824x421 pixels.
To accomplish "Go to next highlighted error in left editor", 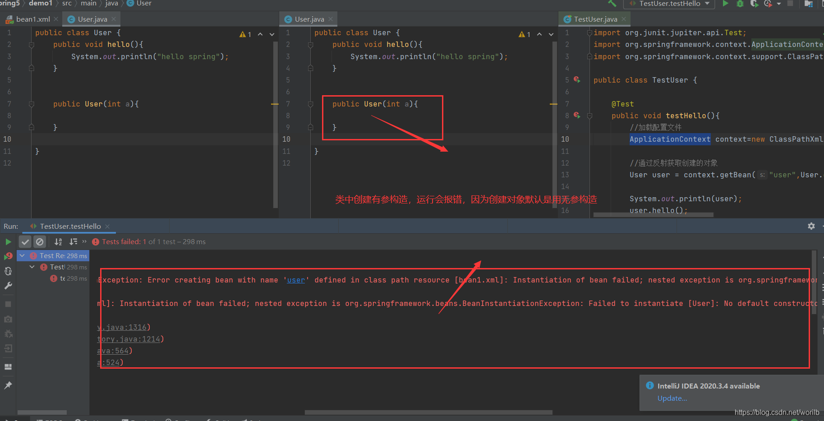I will [272, 34].
